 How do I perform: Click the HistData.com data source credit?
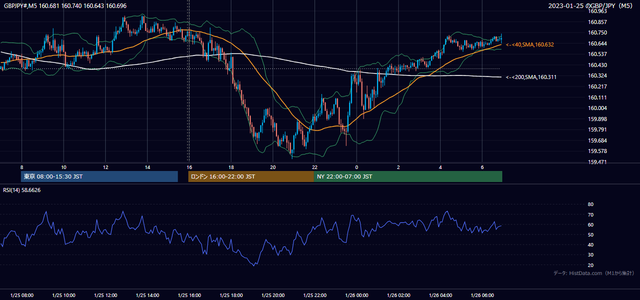point(594,273)
